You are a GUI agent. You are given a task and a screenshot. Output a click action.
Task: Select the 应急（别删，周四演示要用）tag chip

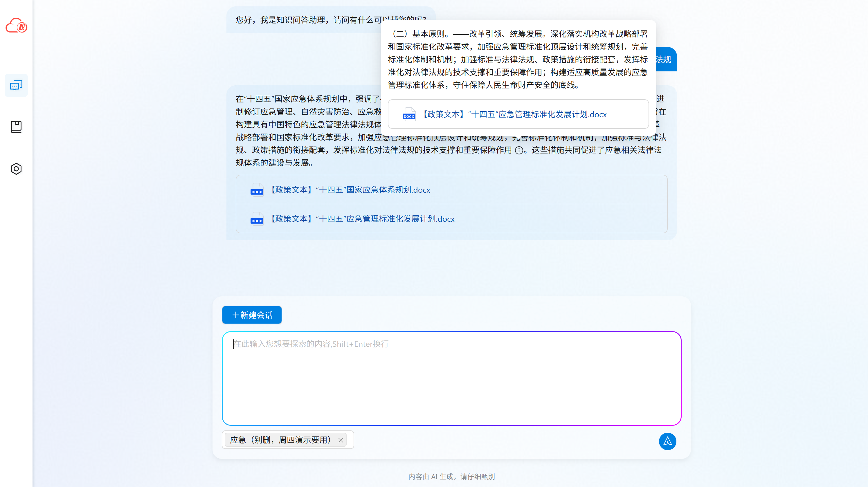pyautogui.click(x=280, y=440)
